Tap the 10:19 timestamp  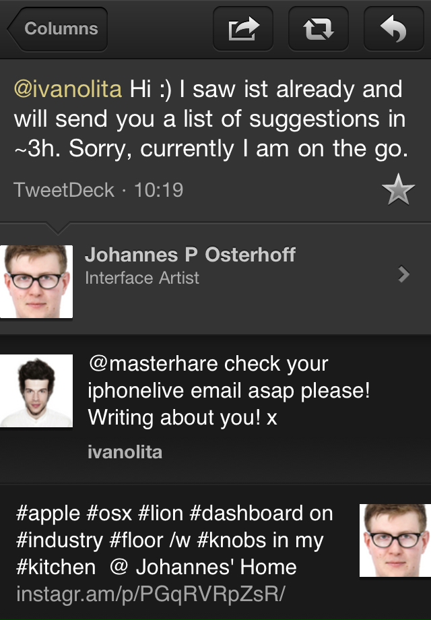(x=159, y=190)
